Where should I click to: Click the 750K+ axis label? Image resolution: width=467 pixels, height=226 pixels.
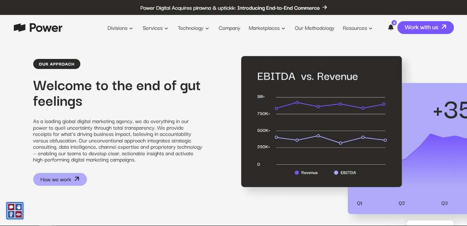tap(264, 114)
